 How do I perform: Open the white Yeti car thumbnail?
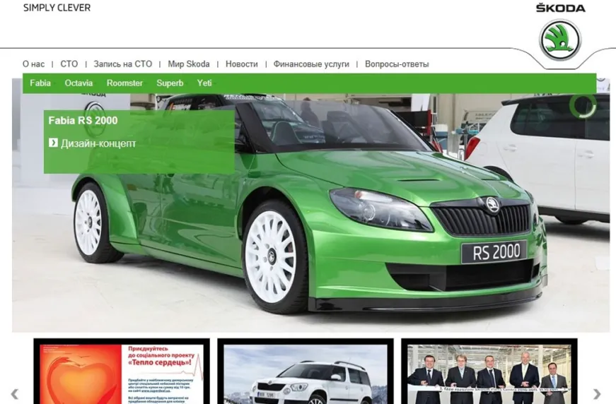click(x=306, y=374)
